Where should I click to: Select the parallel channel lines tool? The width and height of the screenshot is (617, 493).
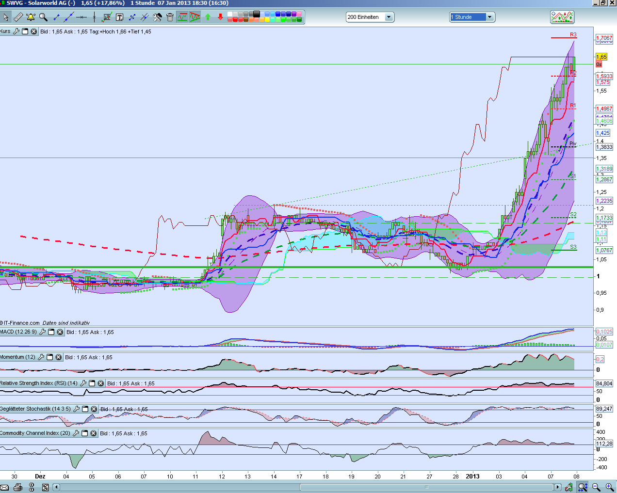(144, 17)
